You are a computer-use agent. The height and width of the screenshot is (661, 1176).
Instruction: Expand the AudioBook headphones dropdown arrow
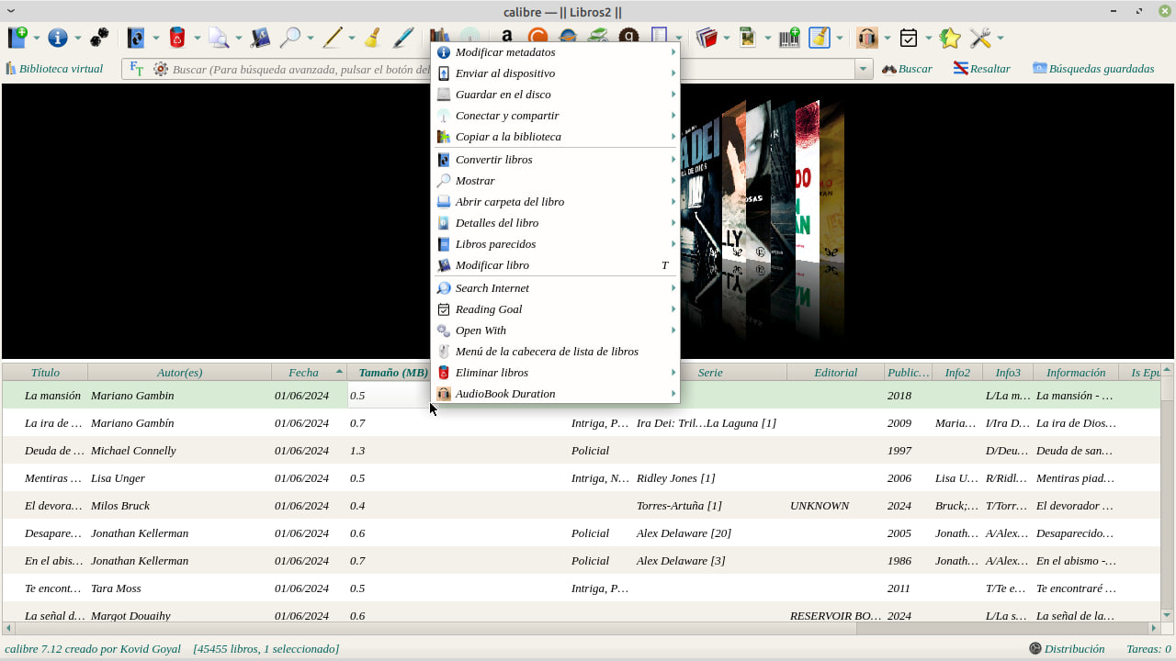click(x=888, y=39)
